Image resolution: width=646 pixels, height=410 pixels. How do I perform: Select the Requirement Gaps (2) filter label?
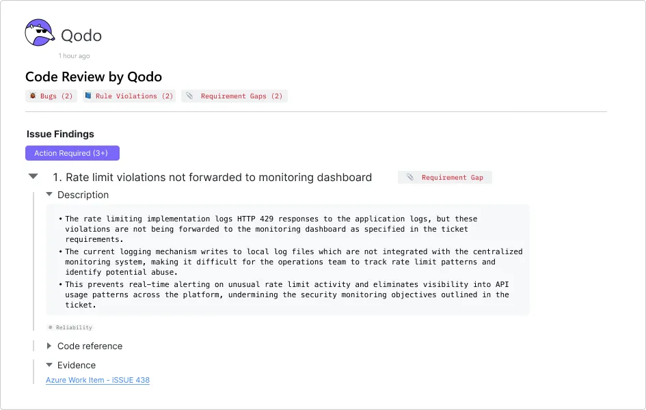tap(241, 96)
